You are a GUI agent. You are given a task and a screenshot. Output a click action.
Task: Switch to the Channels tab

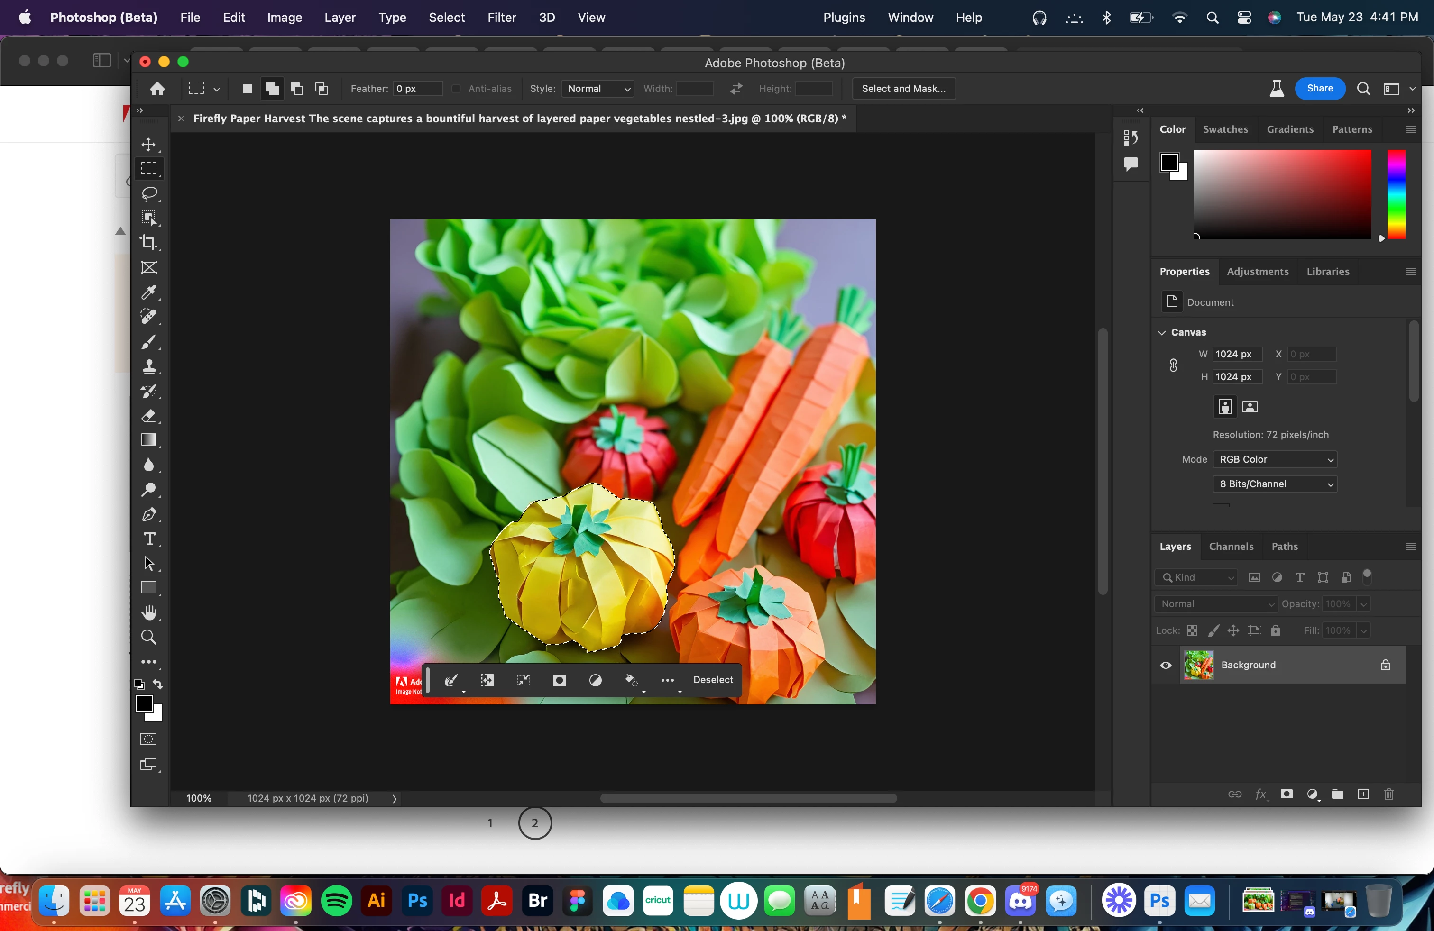(x=1231, y=546)
